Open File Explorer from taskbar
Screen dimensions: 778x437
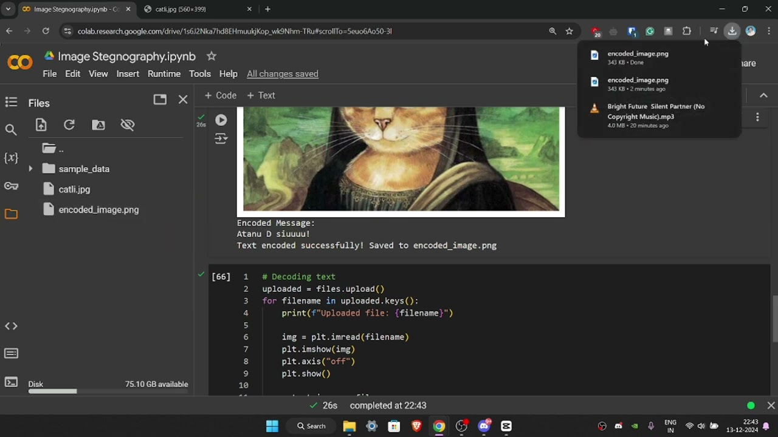coord(349,426)
